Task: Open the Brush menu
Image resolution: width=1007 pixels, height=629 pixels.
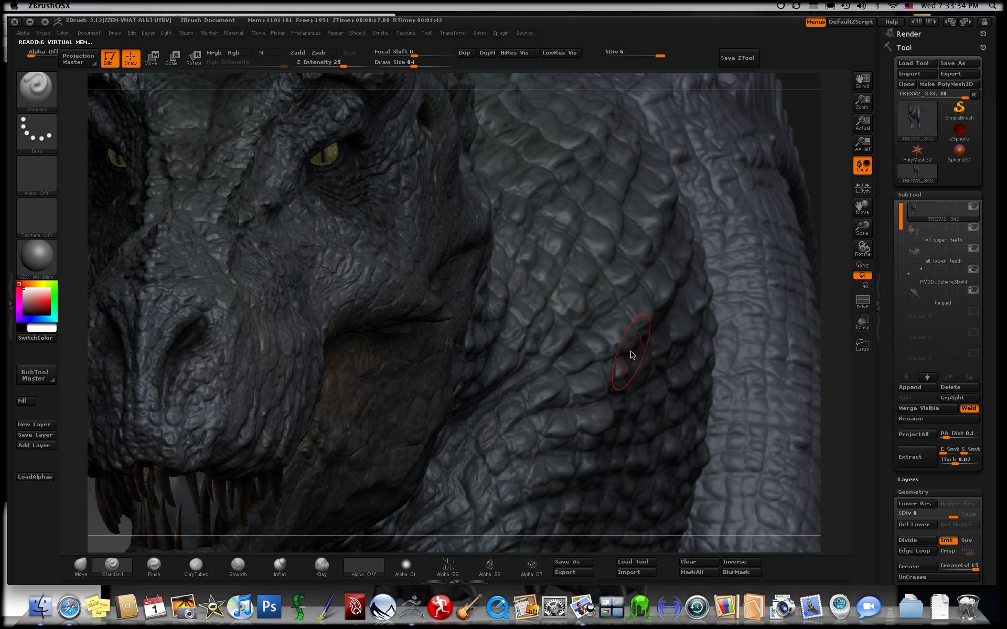Action: [x=43, y=33]
